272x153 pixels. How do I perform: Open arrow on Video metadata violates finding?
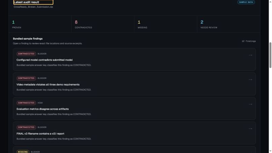[250, 80]
